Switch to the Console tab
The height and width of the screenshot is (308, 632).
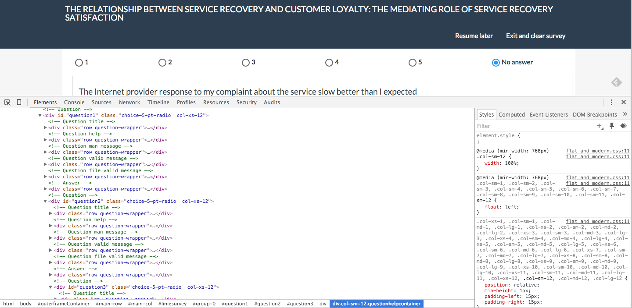pos(74,102)
